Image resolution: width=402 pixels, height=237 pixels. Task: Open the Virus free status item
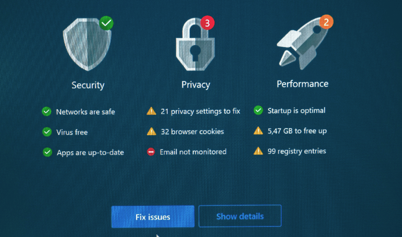[x=72, y=132]
